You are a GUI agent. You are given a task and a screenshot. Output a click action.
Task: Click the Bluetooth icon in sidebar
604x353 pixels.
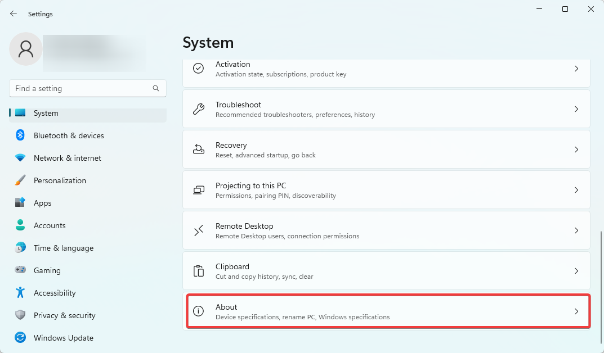(20, 135)
